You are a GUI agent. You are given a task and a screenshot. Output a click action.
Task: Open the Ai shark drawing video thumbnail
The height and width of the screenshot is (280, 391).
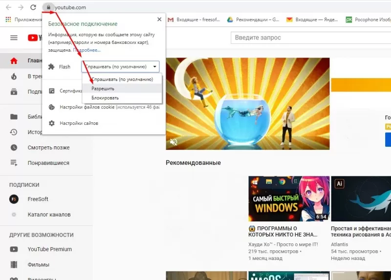click(x=361, y=199)
